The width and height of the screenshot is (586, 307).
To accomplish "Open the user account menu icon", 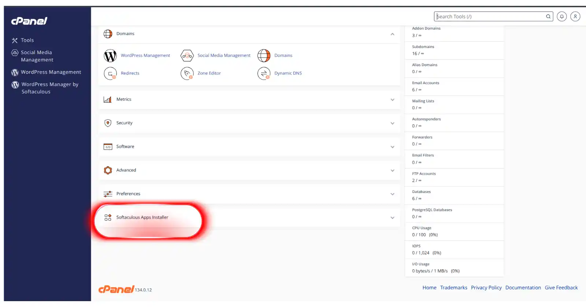I will (x=575, y=16).
